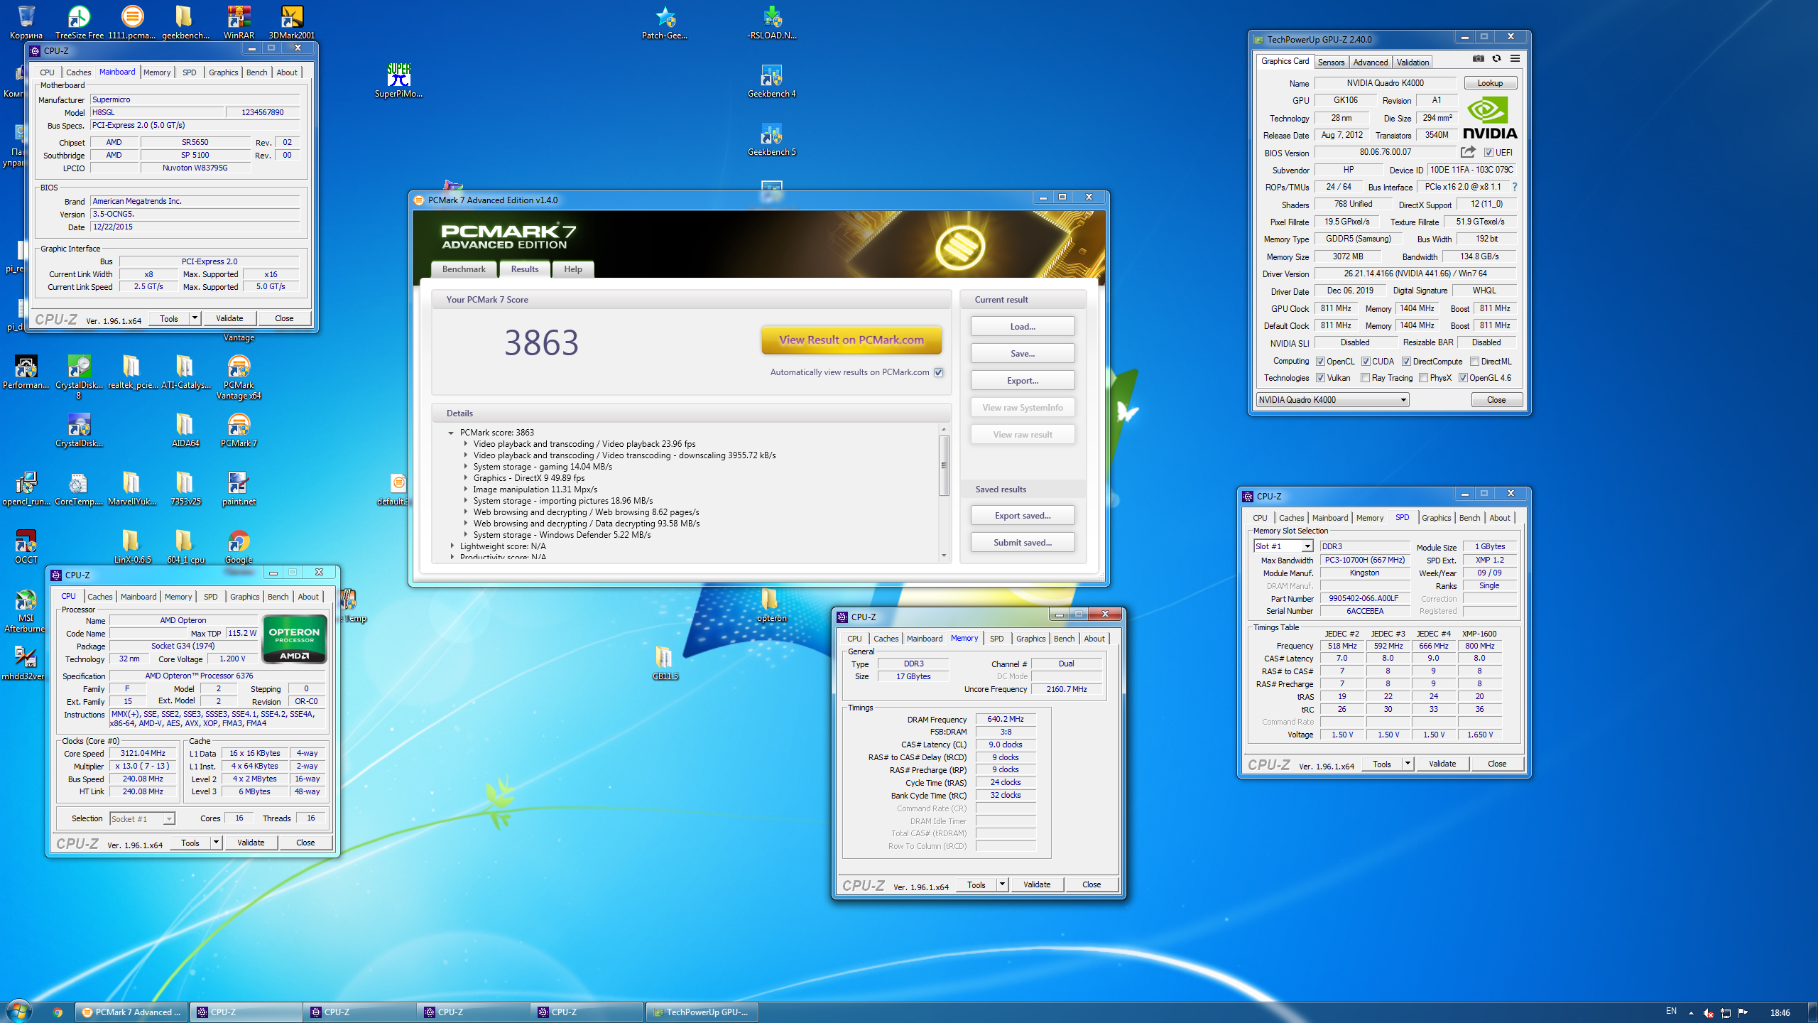Click the Bus Interface question mark in GPU-Z

(1514, 187)
